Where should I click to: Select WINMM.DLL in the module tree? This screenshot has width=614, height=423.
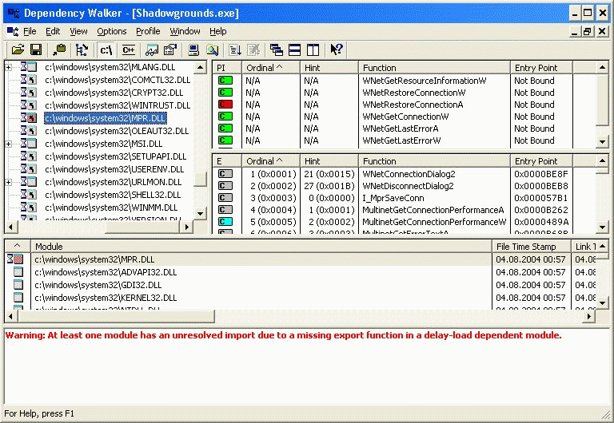(111, 208)
